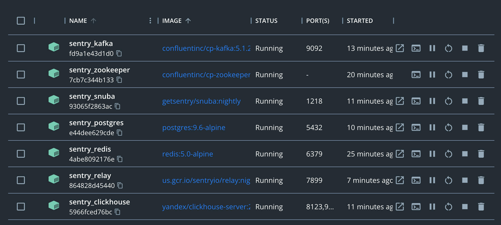Open sentry_clickhouse in browser
501x225 pixels.
pos(400,206)
